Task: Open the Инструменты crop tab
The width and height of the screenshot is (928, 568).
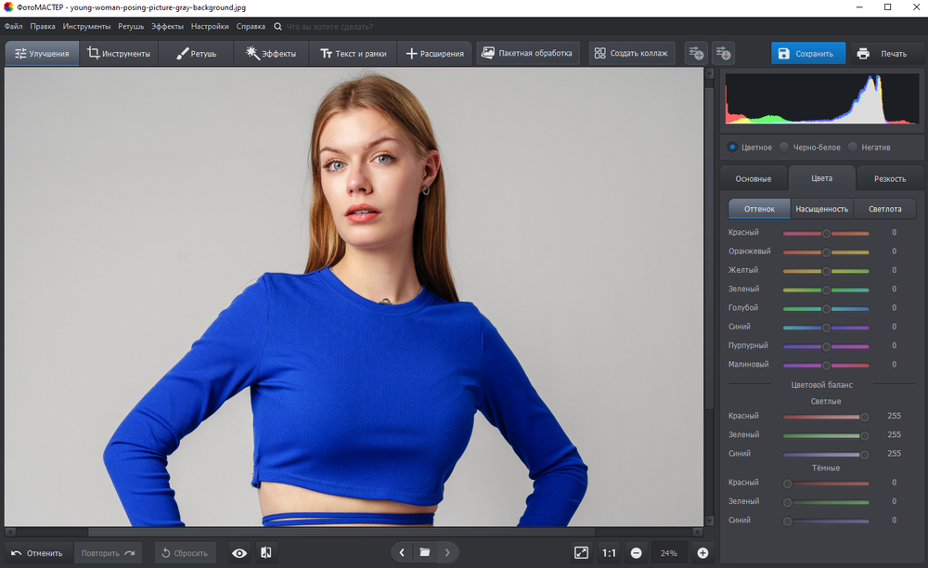Action: point(119,53)
